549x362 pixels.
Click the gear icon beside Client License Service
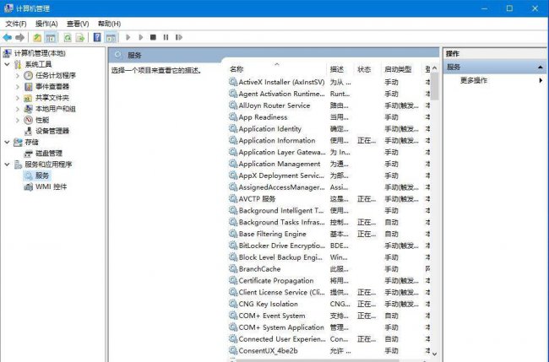click(x=233, y=292)
